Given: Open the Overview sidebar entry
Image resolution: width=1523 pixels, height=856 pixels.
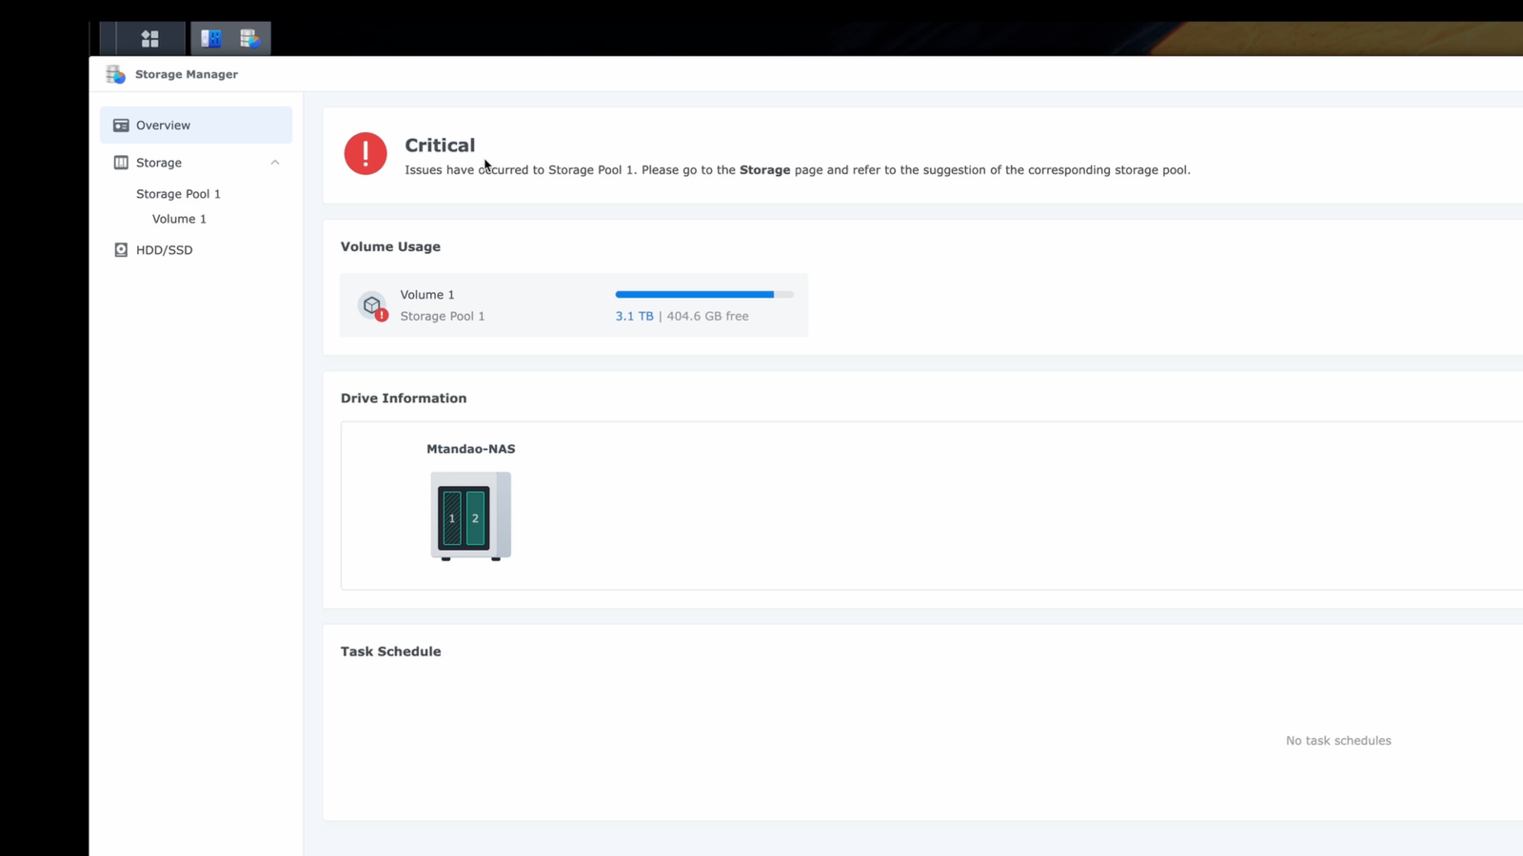Looking at the screenshot, I should pyautogui.click(x=163, y=125).
